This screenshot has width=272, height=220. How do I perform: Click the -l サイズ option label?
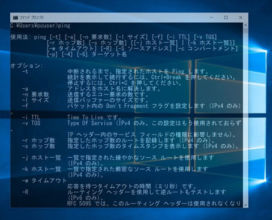point(36,100)
